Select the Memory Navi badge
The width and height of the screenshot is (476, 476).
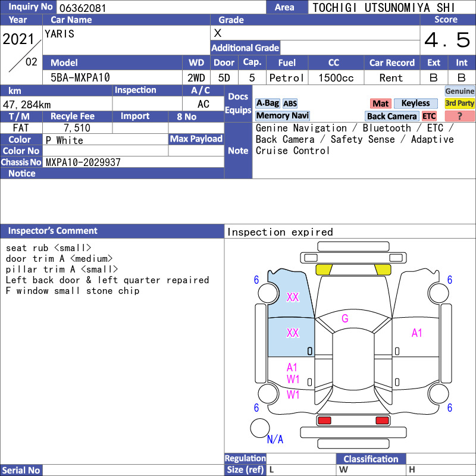click(282, 115)
